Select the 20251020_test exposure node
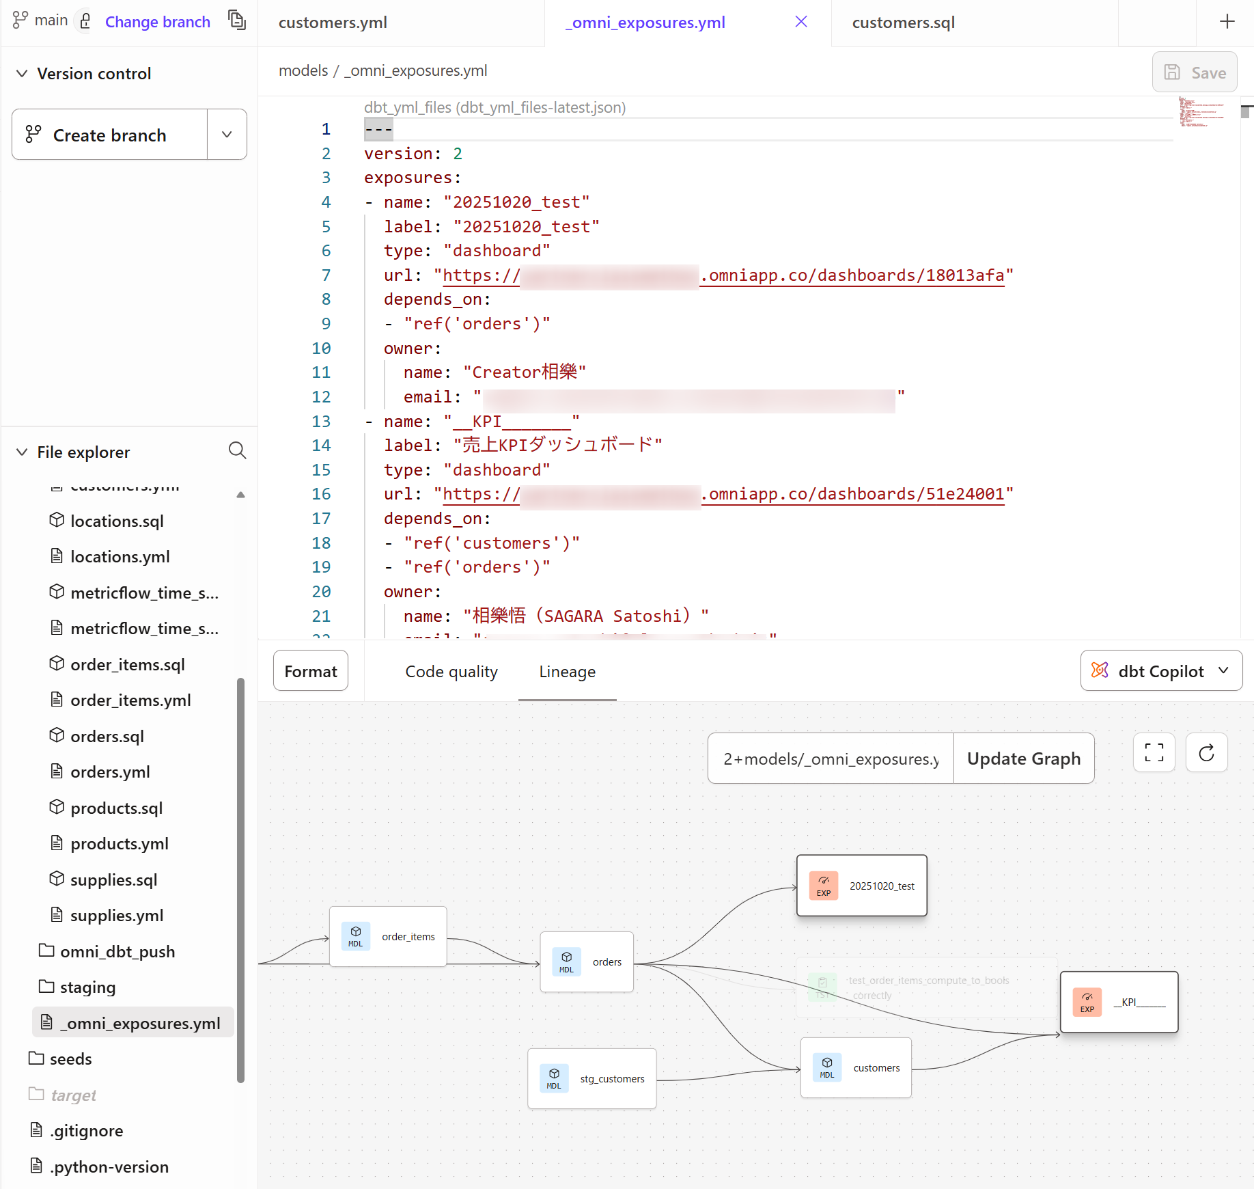 (x=861, y=886)
